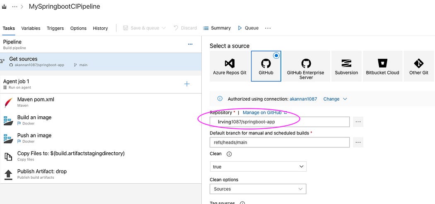Switch to the Variables tab
The width and height of the screenshot is (435, 204).
[31, 28]
